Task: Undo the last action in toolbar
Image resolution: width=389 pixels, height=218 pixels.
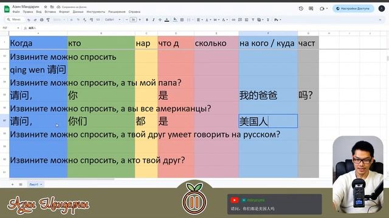Action: click(29, 20)
